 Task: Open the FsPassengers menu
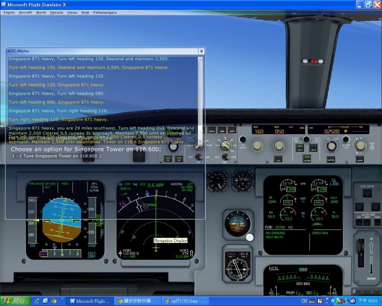tap(105, 12)
